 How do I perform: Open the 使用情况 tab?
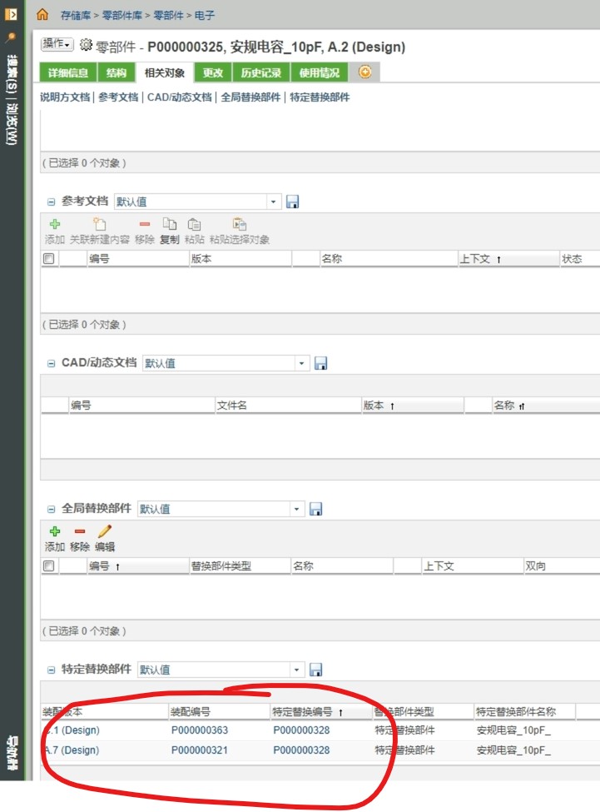click(x=320, y=72)
